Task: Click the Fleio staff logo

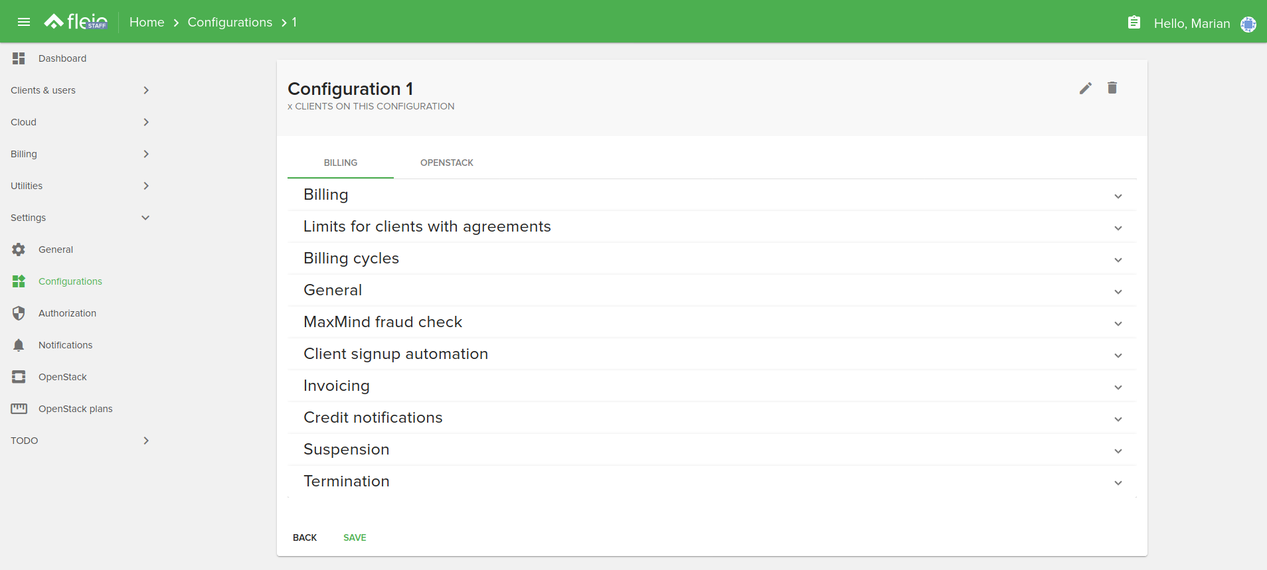Action: (76, 22)
